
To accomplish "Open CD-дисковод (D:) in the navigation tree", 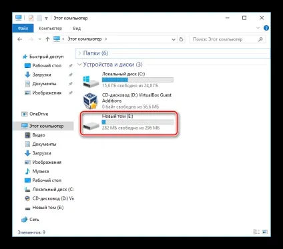I will (53, 198).
